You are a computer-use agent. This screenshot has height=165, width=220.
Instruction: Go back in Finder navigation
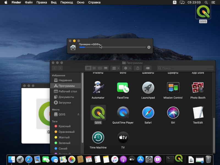(x=54, y=68)
